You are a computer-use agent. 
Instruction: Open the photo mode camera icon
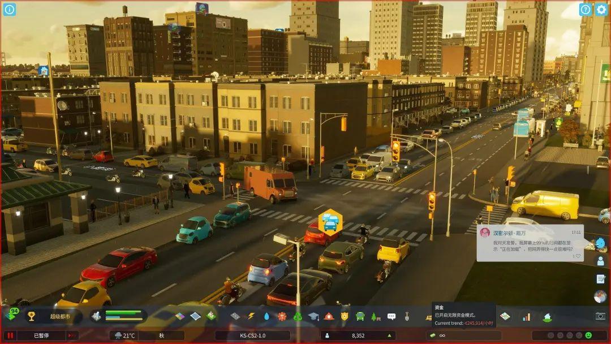tap(600, 316)
